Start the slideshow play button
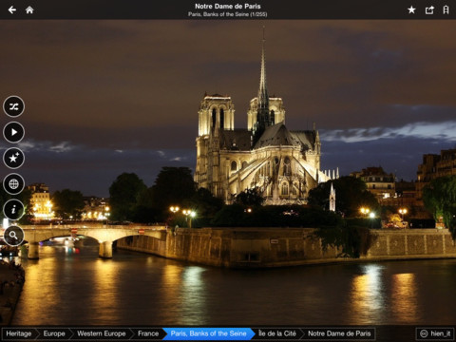The height and width of the screenshot is (342, 456). click(13, 132)
